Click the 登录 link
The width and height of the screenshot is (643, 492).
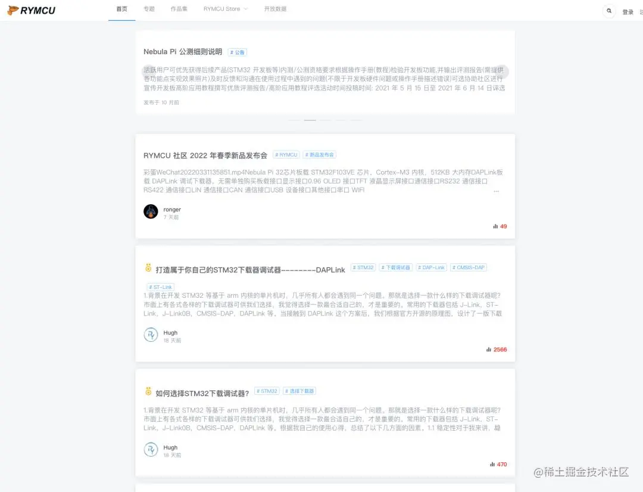[628, 13]
